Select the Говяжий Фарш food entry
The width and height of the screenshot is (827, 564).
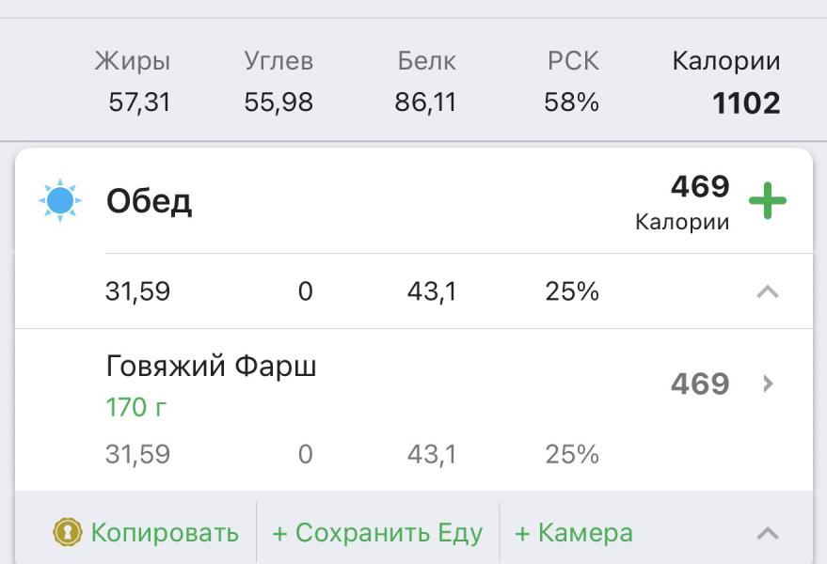pyautogui.click(x=212, y=367)
